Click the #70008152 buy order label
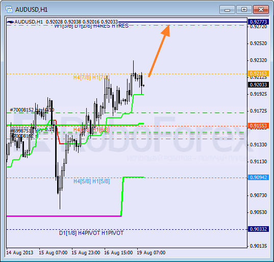 coord(32,110)
